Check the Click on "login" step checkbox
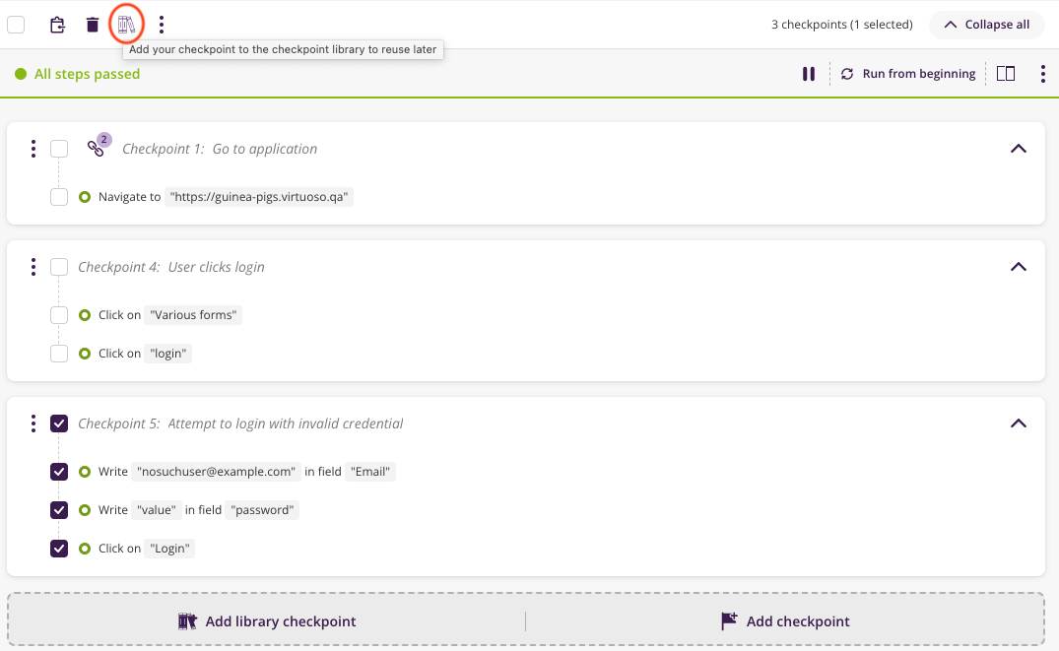This screenshot has width=1059, height=651. point(59,354)
